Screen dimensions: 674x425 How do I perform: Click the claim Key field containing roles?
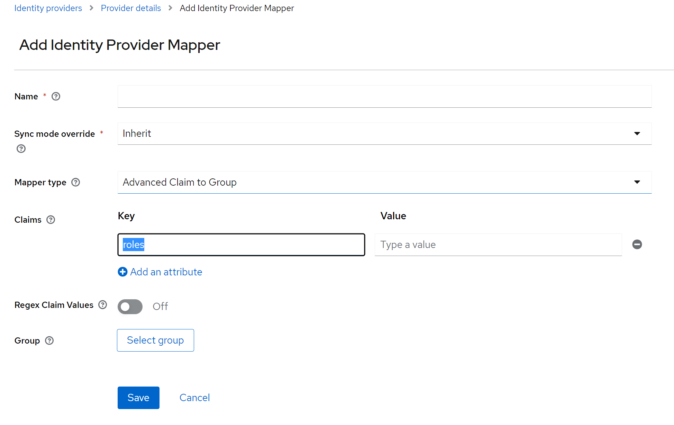point(241,245)
